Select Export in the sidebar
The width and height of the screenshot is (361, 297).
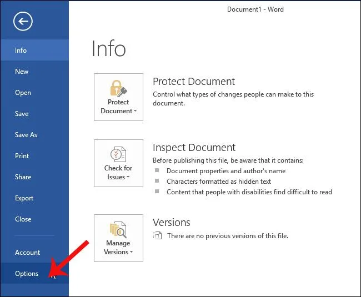[x=34, y=198]
